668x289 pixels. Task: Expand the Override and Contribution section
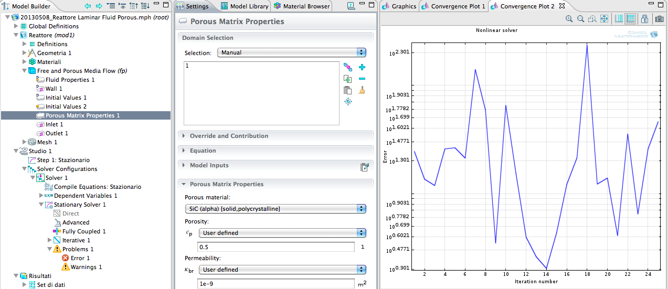(229, 136)
